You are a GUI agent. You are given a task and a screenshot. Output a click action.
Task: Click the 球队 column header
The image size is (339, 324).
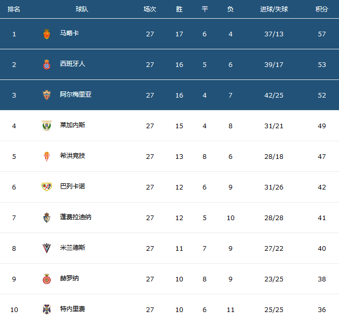coord(82,9)
